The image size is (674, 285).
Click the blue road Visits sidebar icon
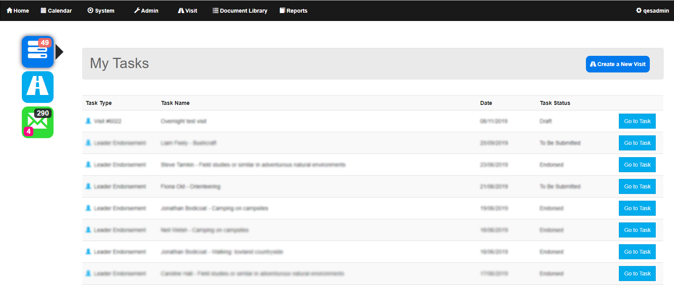click(x=38, y=87)
